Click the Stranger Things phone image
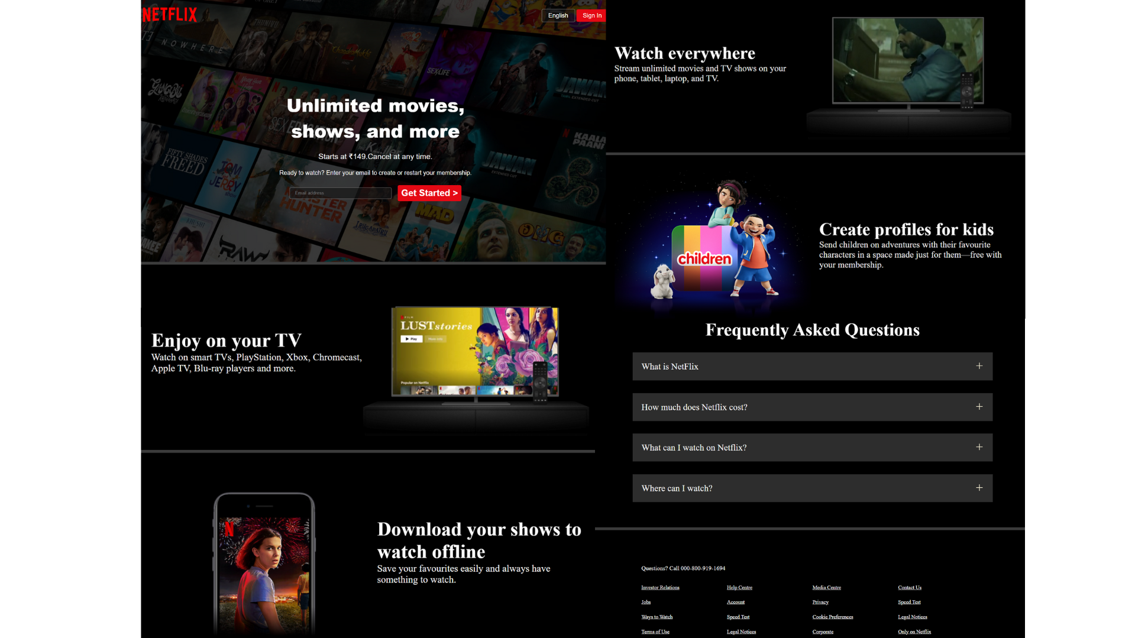 pos(264,565)
